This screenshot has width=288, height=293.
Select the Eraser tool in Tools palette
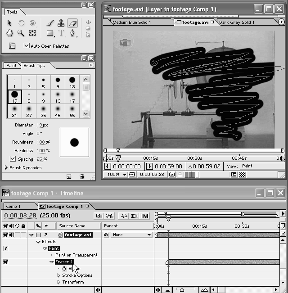[x=73, y=23]
